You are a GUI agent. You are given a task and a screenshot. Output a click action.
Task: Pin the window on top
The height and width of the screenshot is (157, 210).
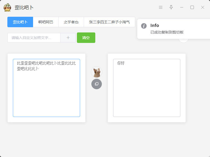tap(171, 7)
